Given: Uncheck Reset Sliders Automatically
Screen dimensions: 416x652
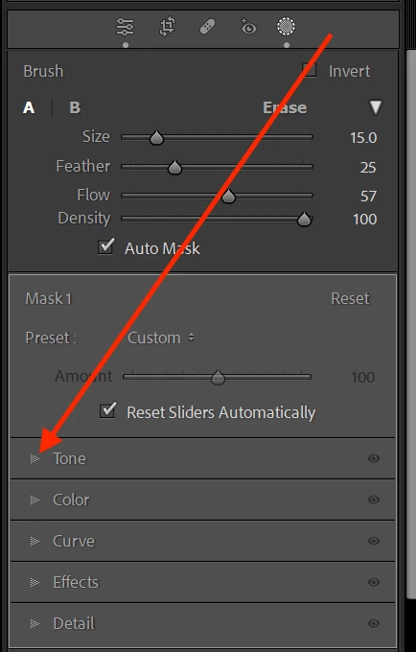Looking at the screenshot, I should [x=108, y=410].
